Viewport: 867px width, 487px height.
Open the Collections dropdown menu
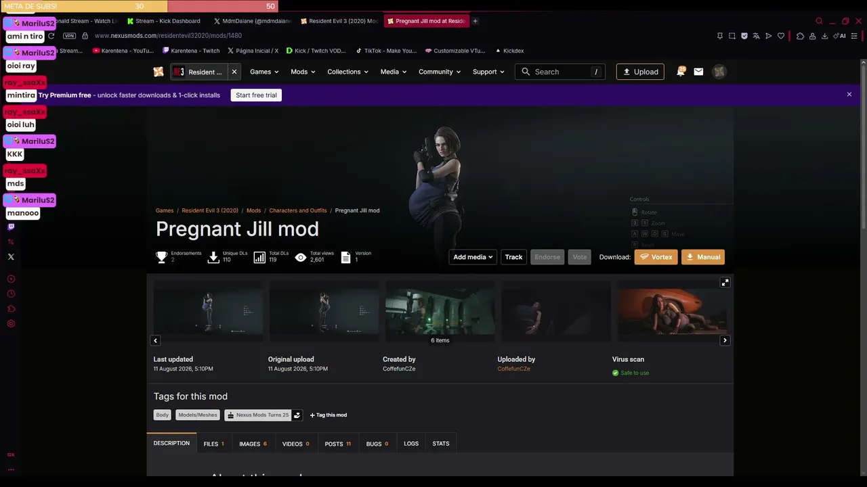click(x=347, y=72)
